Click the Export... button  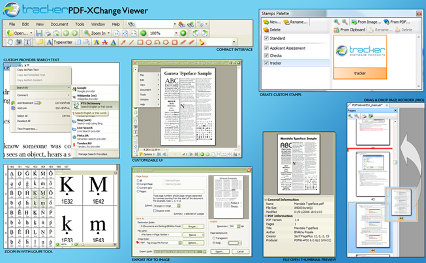tap(220, 252)
